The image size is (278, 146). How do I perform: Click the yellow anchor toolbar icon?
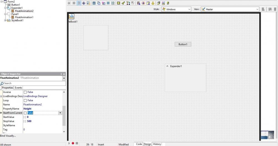[153, 3]
